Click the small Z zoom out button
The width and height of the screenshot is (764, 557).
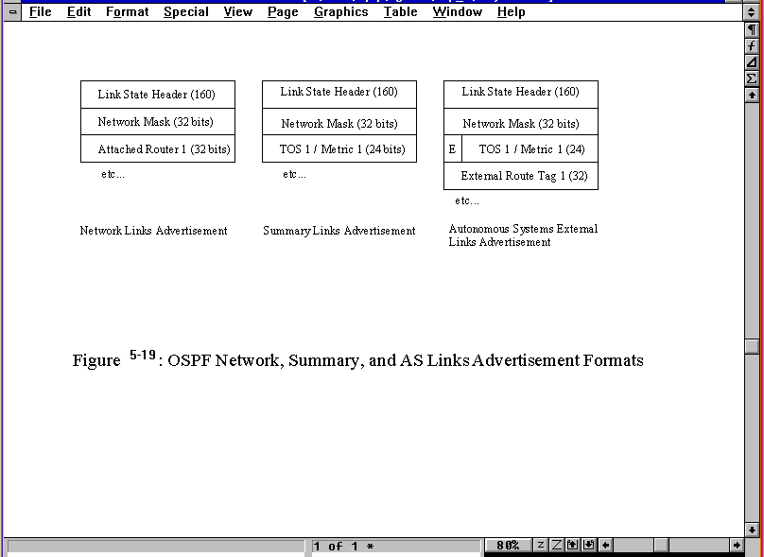(x=541, y=546)
